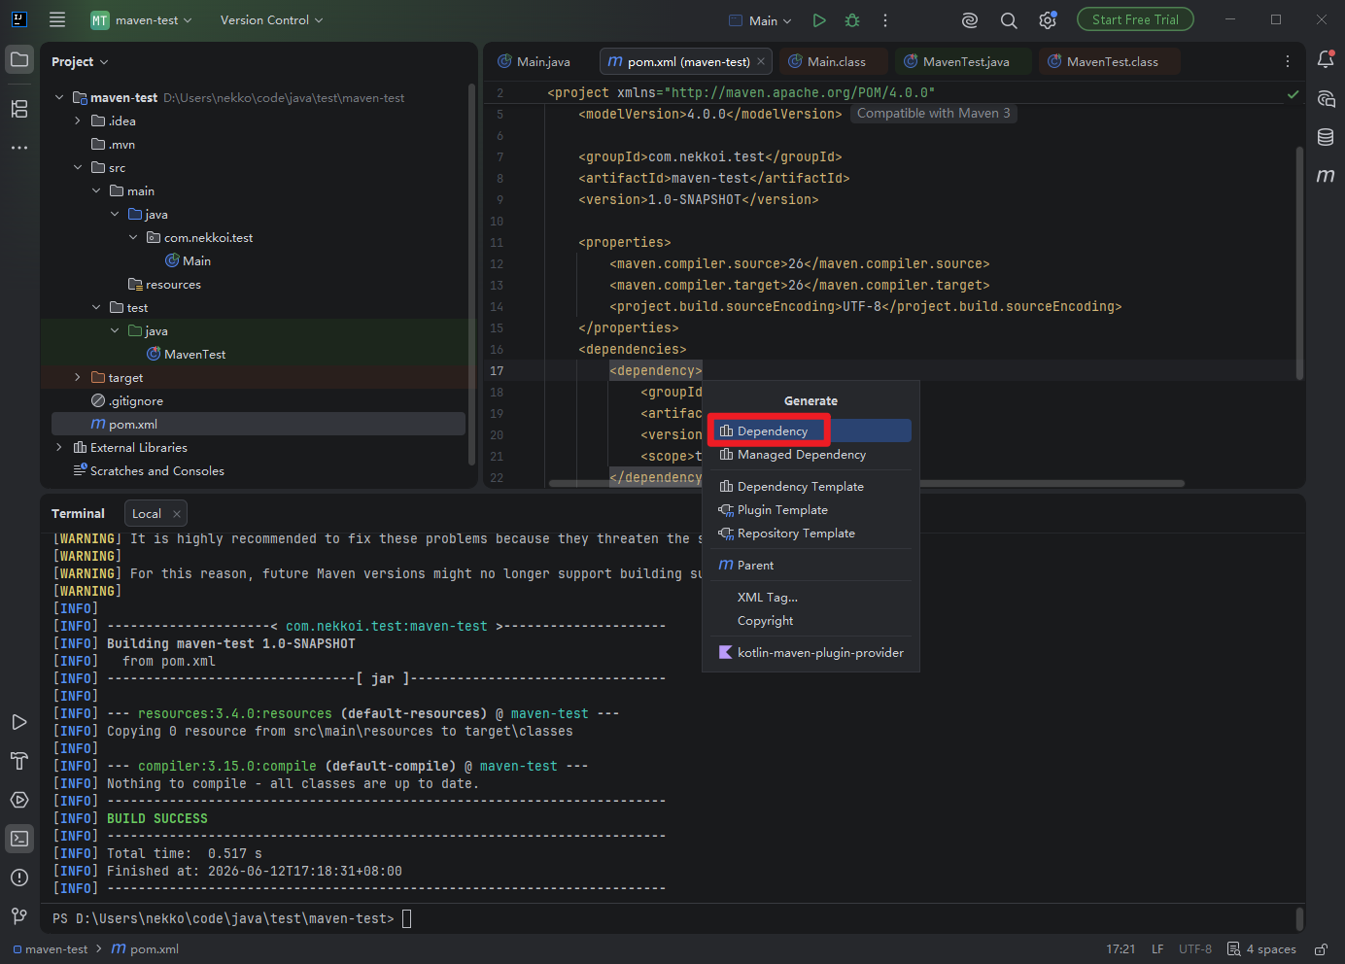Choose Dependency Template option
The height and width of the screenshot is (964, 1345).
(x=810, y=487)
